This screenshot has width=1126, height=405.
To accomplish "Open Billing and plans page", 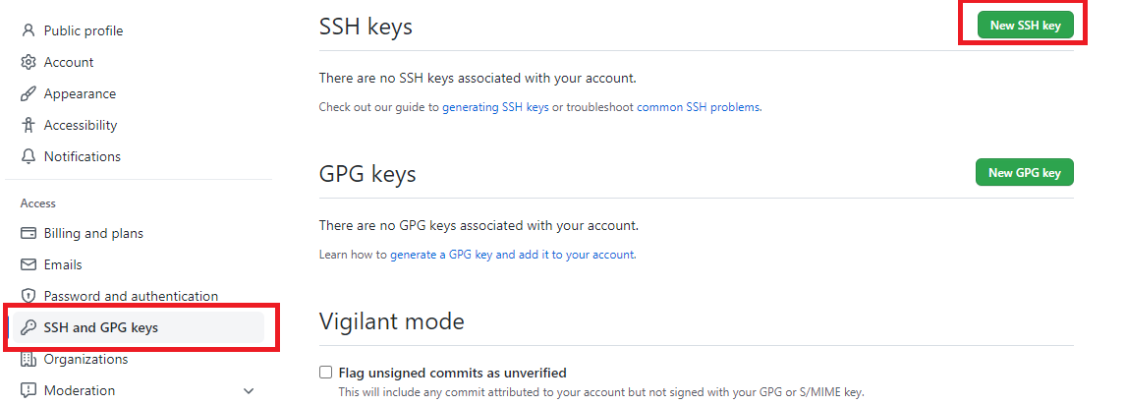I will coord(93,233).
